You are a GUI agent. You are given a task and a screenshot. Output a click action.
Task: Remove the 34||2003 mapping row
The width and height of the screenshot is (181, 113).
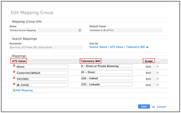[14, 78]
